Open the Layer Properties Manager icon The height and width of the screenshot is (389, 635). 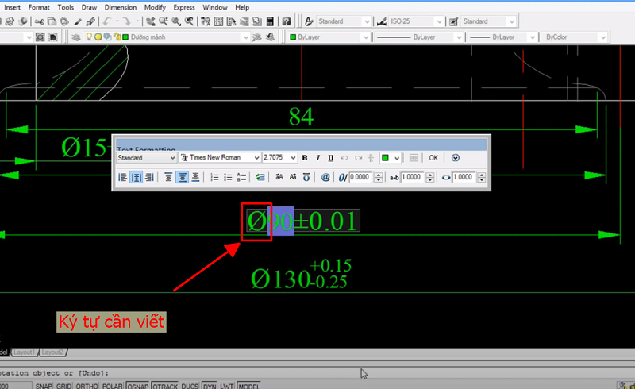click(75, 37)
